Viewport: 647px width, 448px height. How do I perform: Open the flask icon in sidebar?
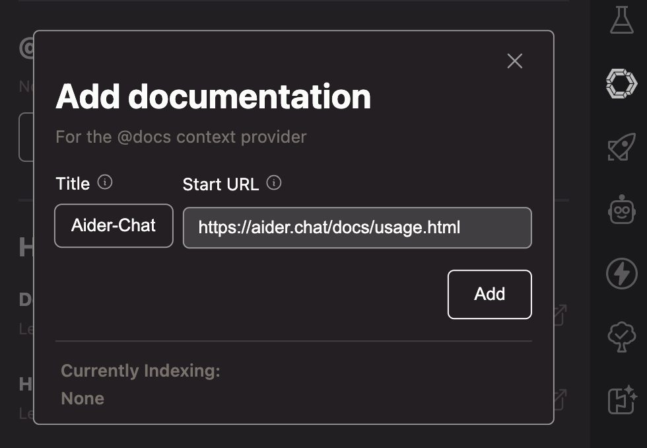point(622,20)
